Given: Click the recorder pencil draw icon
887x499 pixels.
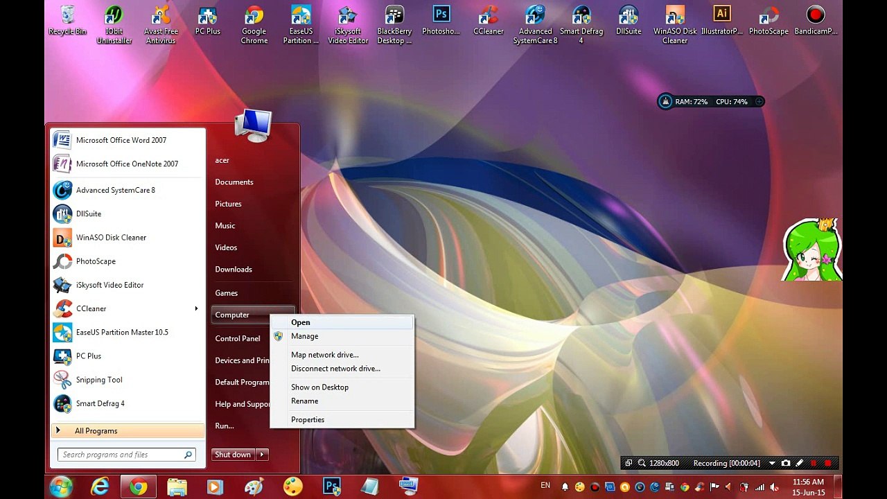Looking at the screenshot, I should (800, 463).
